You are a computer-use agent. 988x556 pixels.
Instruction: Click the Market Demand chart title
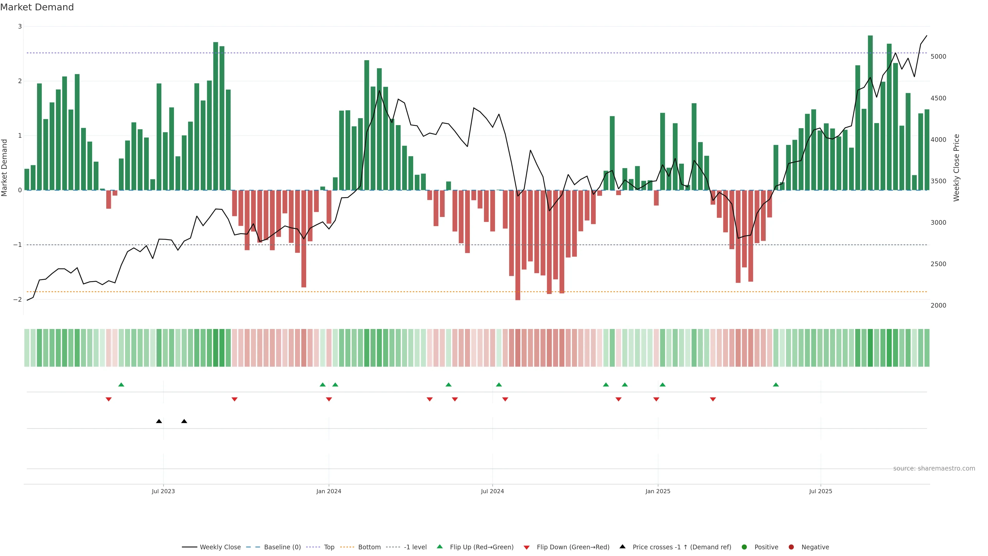tap(37, 7)
